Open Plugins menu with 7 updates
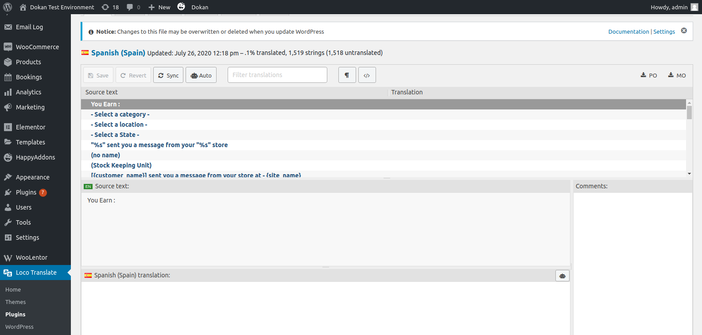The width and height of the screenshot is (702, 335). tap(35, 192)
